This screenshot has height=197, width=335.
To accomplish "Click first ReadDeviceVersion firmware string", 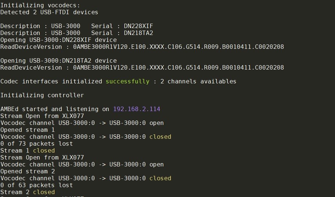I will pos(179,47).
